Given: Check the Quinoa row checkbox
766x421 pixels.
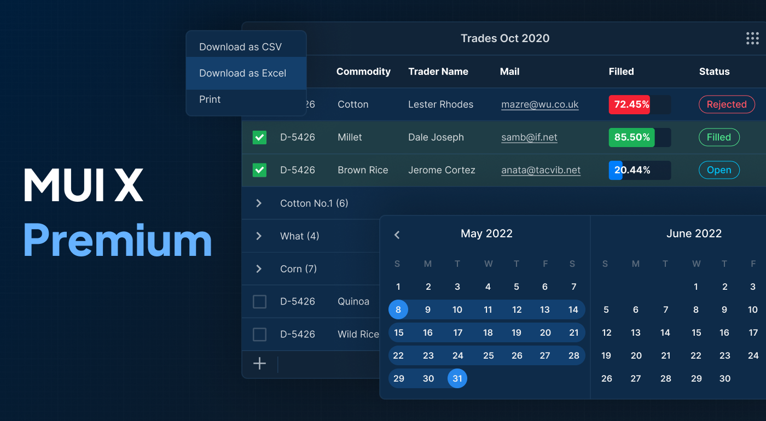Looking at the screenshot, I should click(259, 301).
